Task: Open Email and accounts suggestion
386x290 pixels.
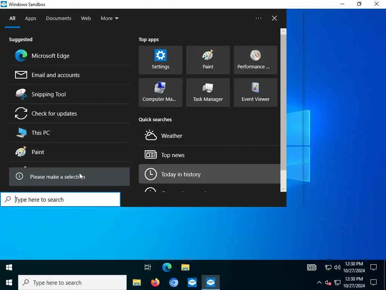Action: [69, 75]
